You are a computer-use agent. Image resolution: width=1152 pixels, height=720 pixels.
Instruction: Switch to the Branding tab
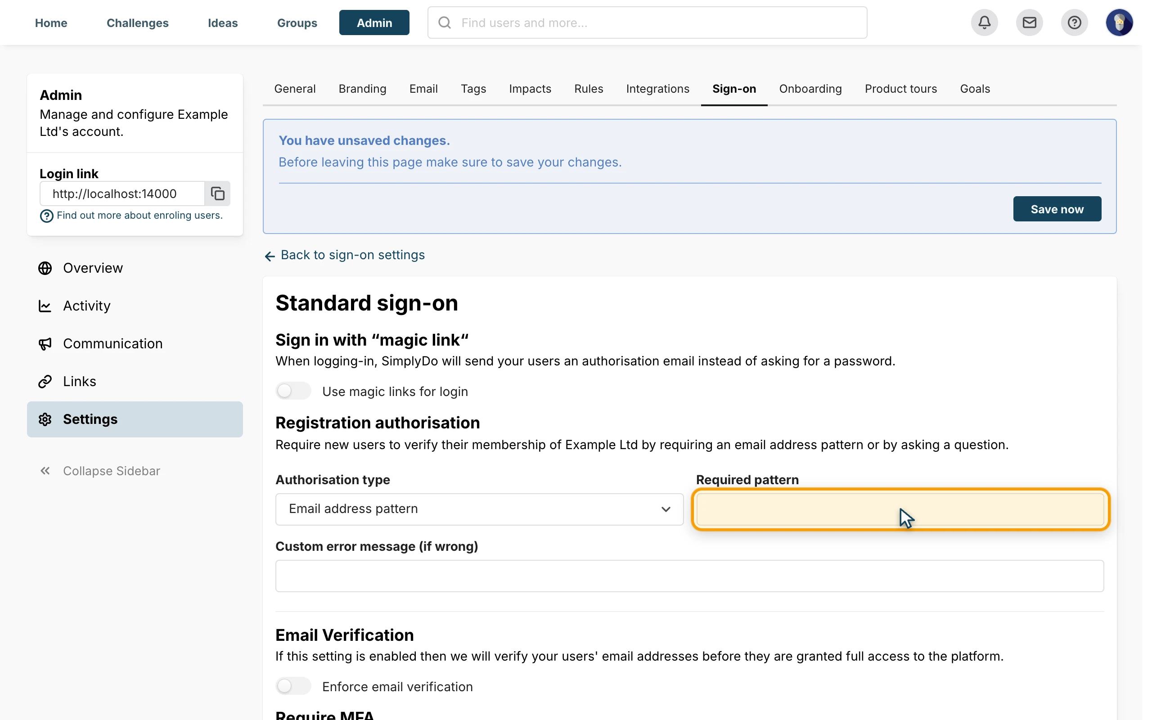(362, 89)
